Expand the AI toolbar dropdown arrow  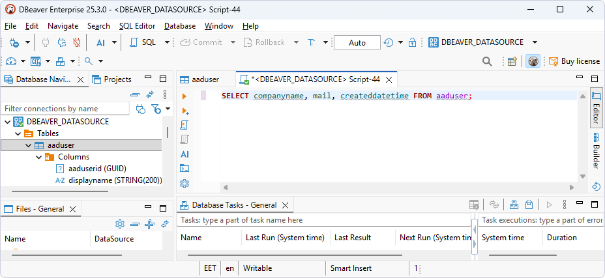[114, 42]
